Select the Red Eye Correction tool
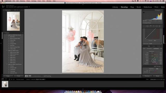This screenshot has height=93, width=166. click(x=150, y=26)
